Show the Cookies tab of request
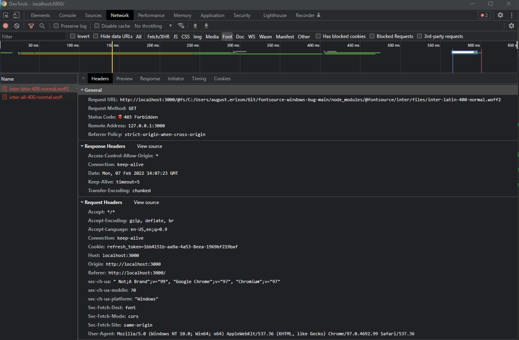Screen dimensions: 519x340 pyautogui.click(x=222, y=79)
